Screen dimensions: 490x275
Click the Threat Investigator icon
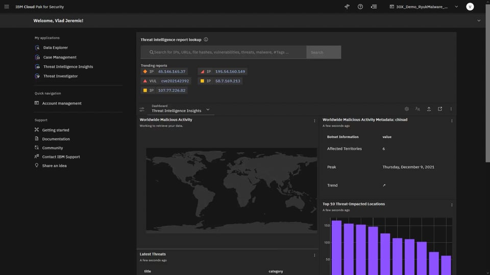point(37,76)
